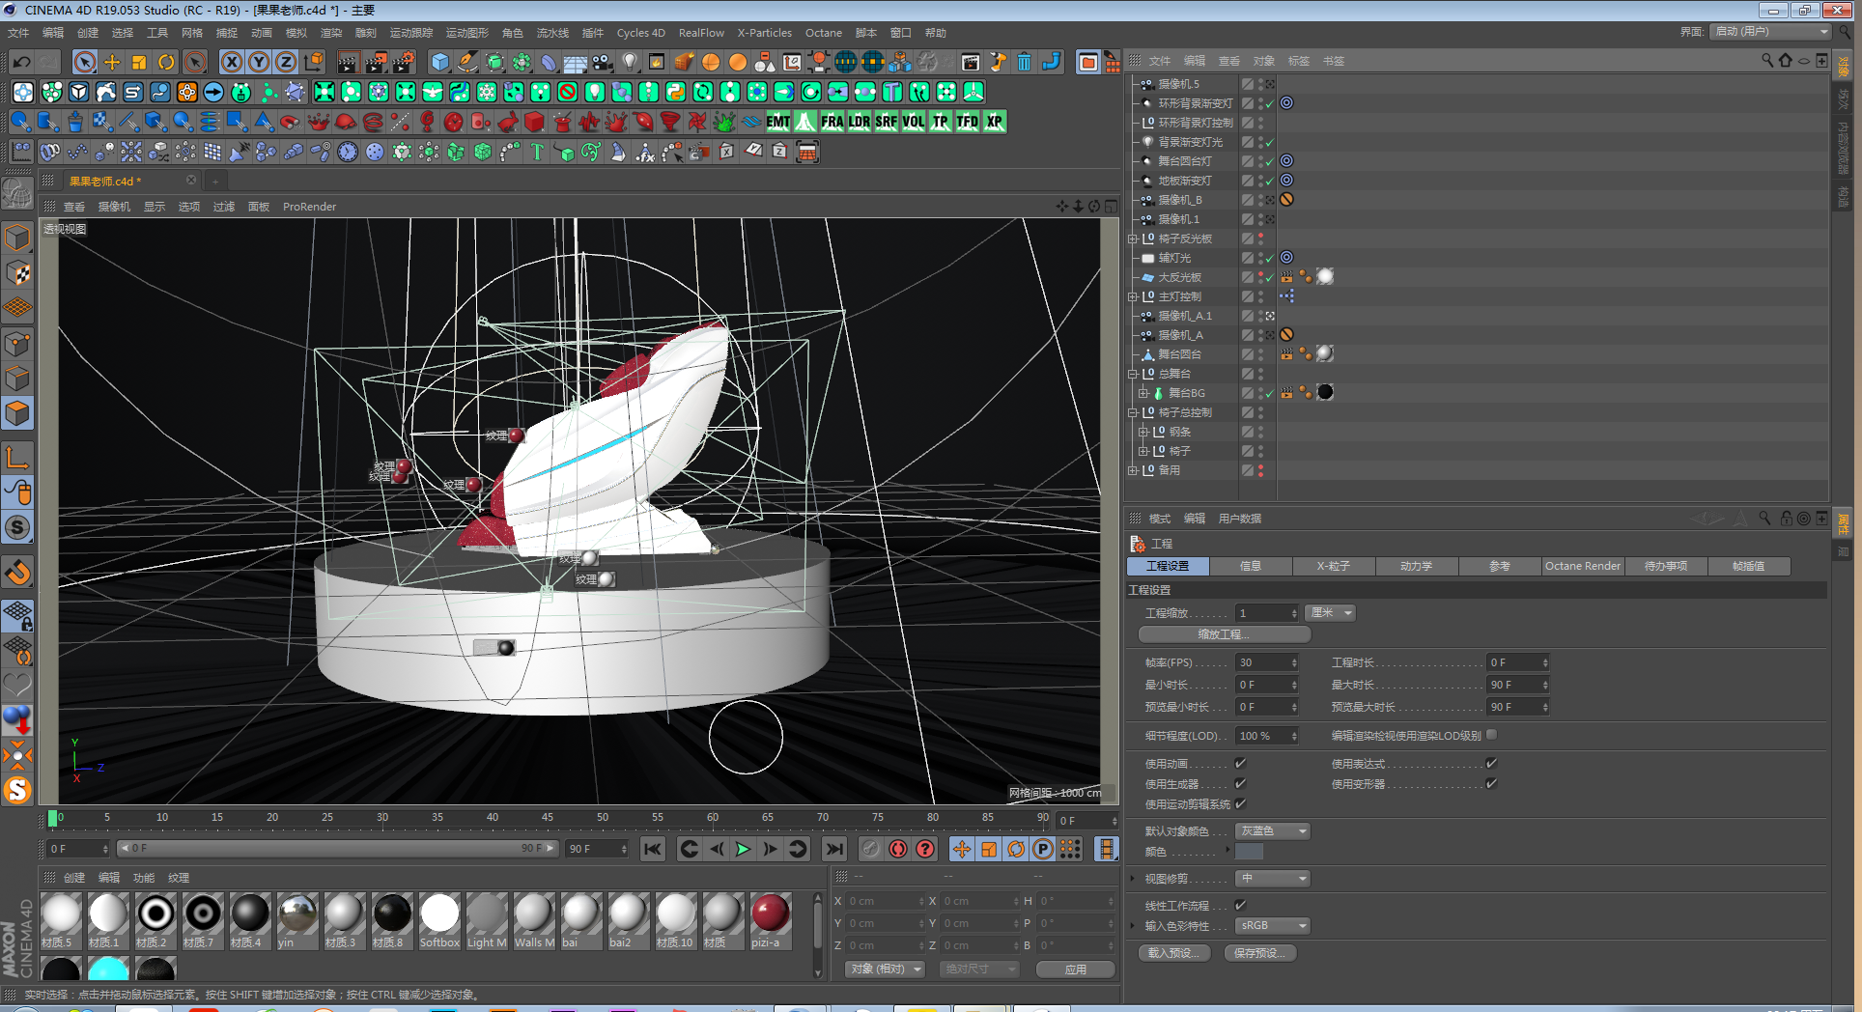The height and width of the screenshot is (1012, 1862).
Task: Click the MoGraph text T icon
Action: click(x=537, y=152)
